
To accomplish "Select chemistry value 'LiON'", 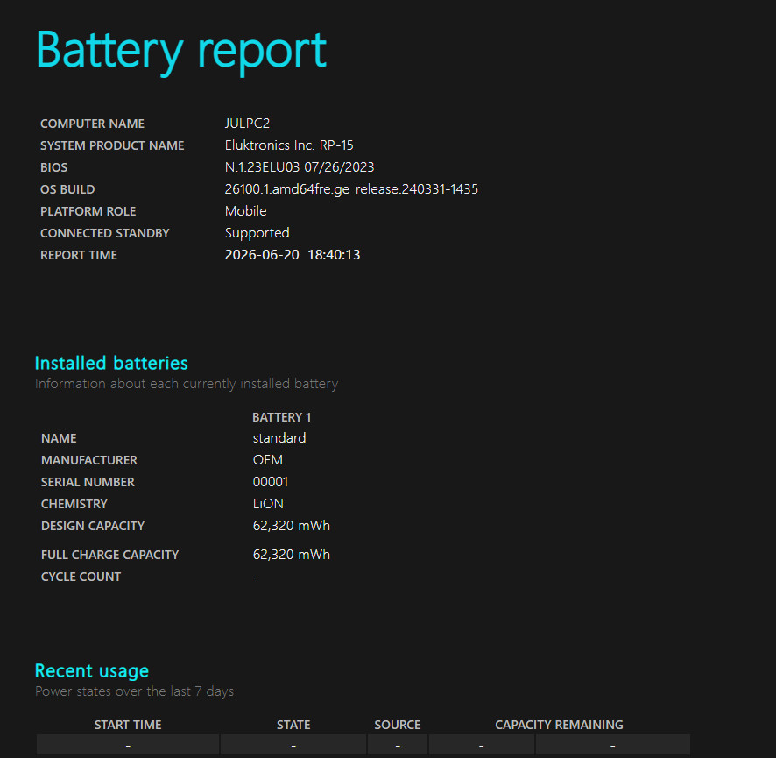I will click(x=268, y=504).
